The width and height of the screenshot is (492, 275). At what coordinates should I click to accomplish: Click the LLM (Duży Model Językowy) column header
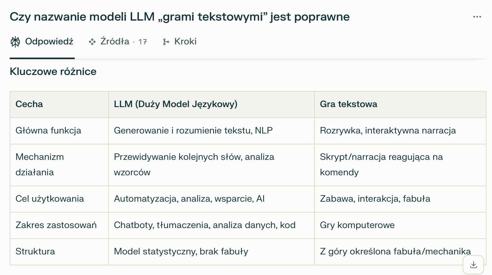[x=176, y=104]
